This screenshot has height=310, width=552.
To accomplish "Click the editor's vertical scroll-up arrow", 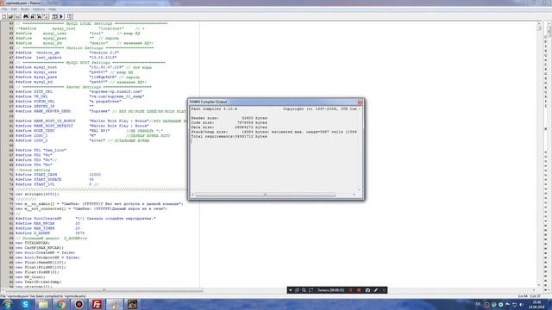I will pyautogui.click(x=539, y=23).
